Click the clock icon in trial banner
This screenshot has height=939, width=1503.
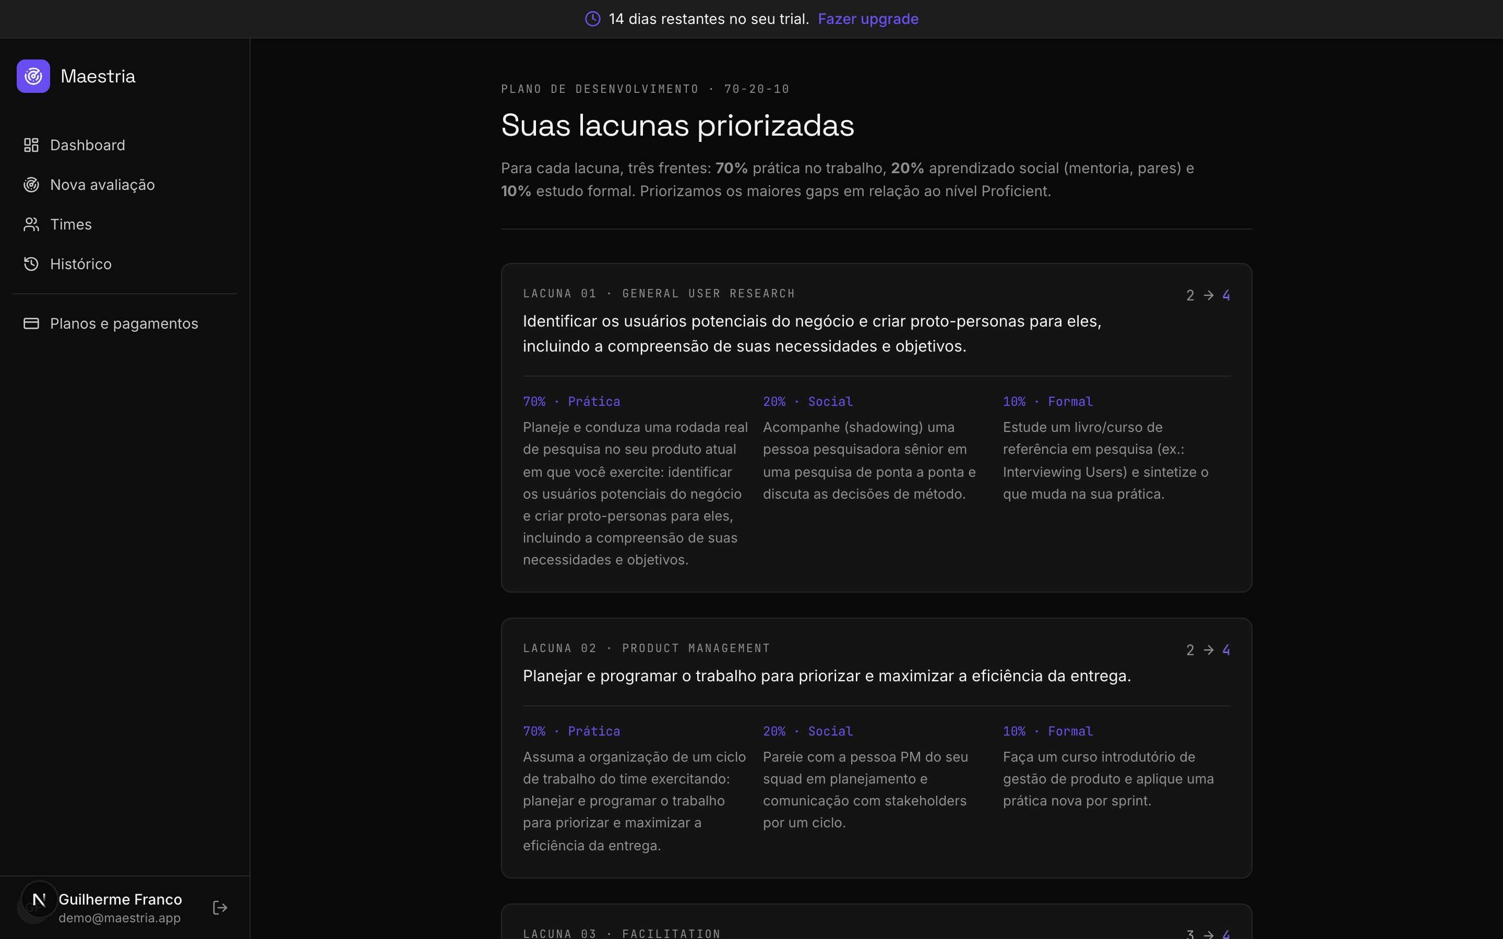(593, 19)
